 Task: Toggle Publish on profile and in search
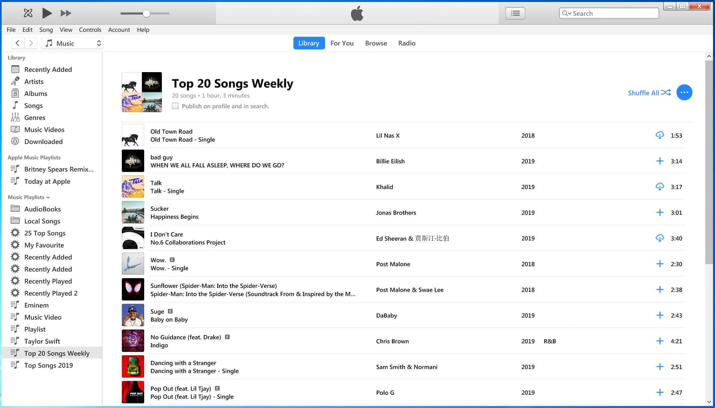(174, 106)
